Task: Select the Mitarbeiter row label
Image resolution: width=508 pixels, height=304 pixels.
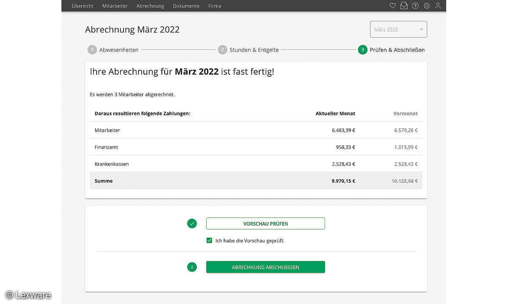Action: (107, 130)
